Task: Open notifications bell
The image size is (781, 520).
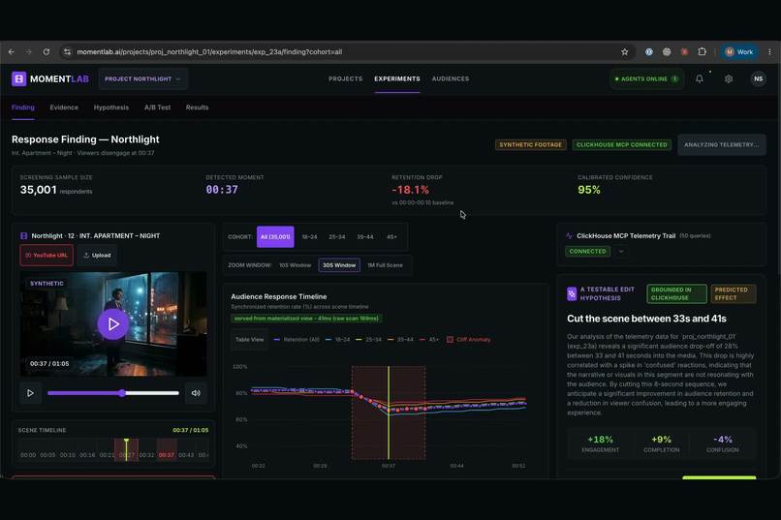Action: tap(700, 78)
